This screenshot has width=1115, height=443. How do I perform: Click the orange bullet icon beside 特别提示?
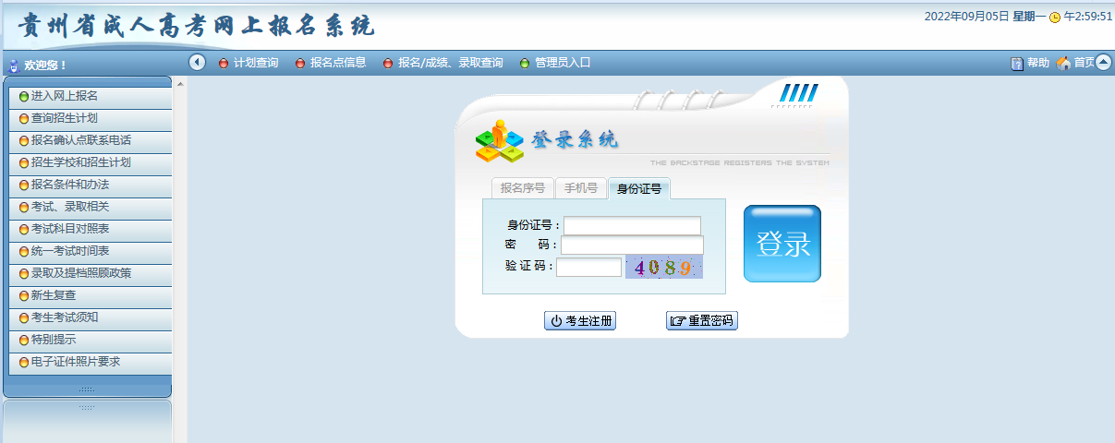pos(24,340)
